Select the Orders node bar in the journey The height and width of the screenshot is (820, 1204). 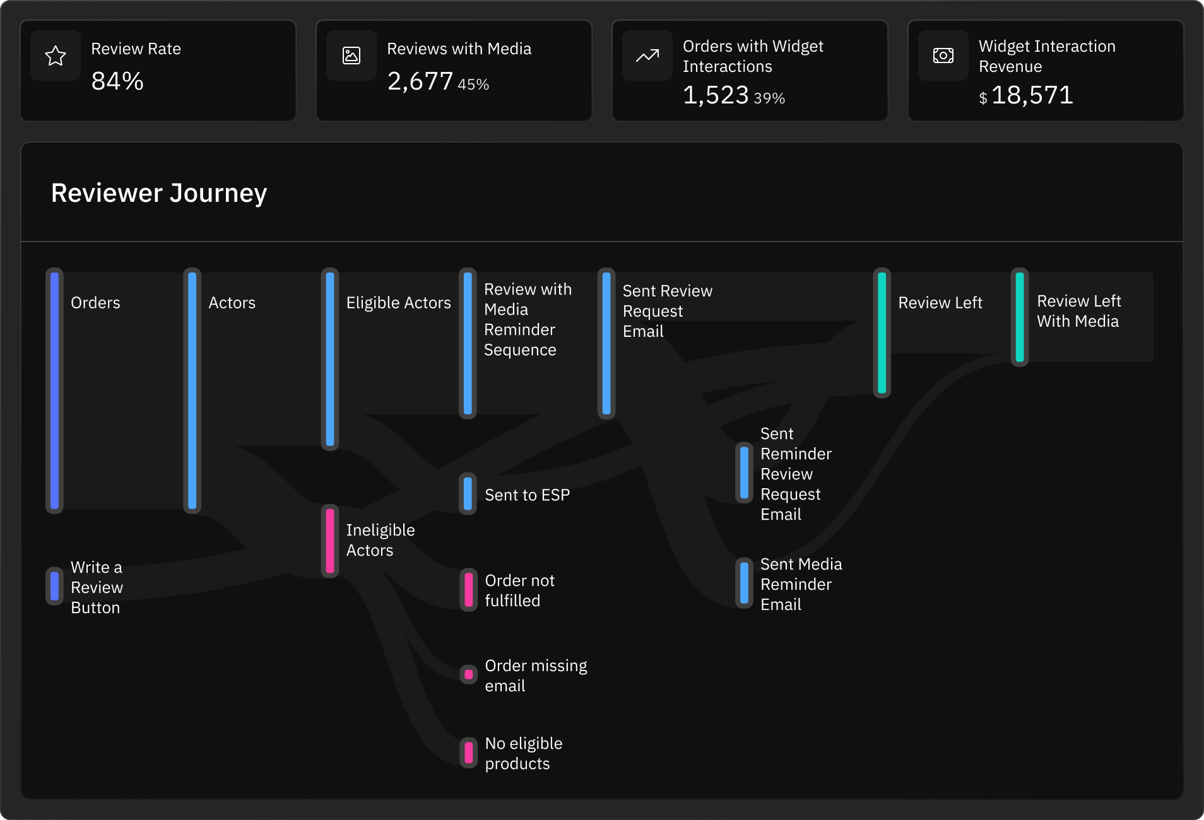point(55,390)
